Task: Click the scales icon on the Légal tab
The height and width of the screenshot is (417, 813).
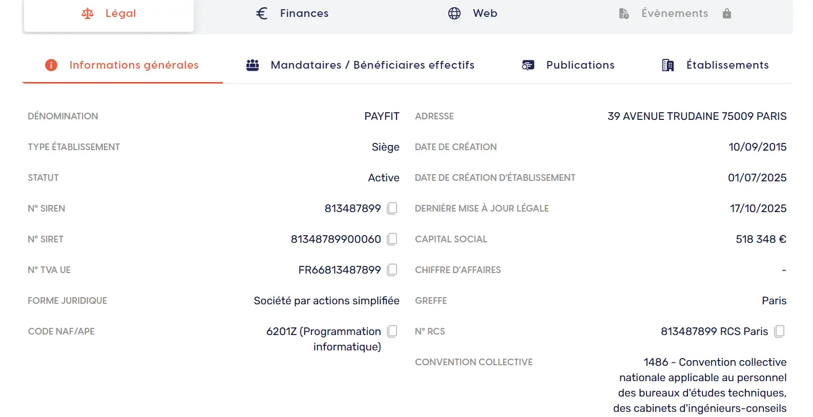Action: (x=87, y=13)
